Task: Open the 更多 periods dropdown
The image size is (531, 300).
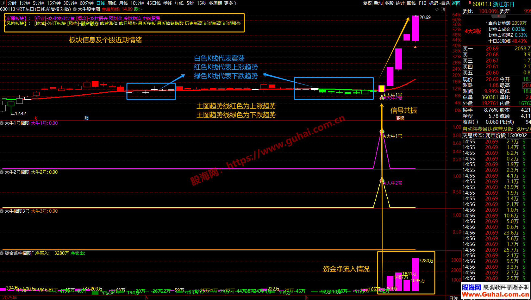Action: coord(230,3)
